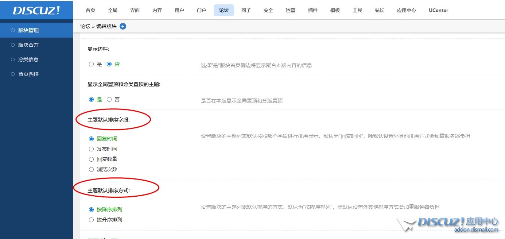Open the 运营 top menu
This screenshot has height=239, width=505.
[291, 10]
